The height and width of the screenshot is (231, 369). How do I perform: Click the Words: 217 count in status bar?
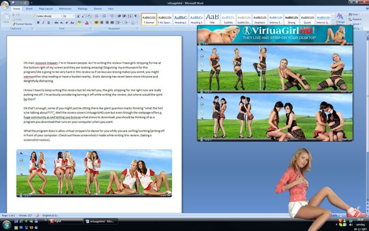click(25, 215)
